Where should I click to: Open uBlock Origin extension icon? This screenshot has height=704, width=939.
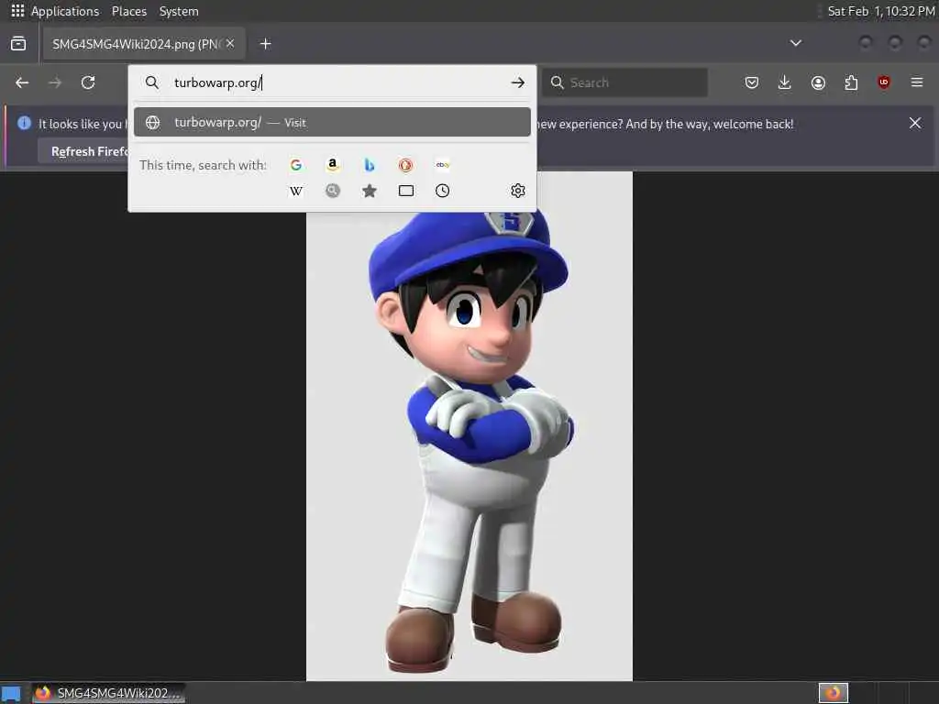pos(884,82)
